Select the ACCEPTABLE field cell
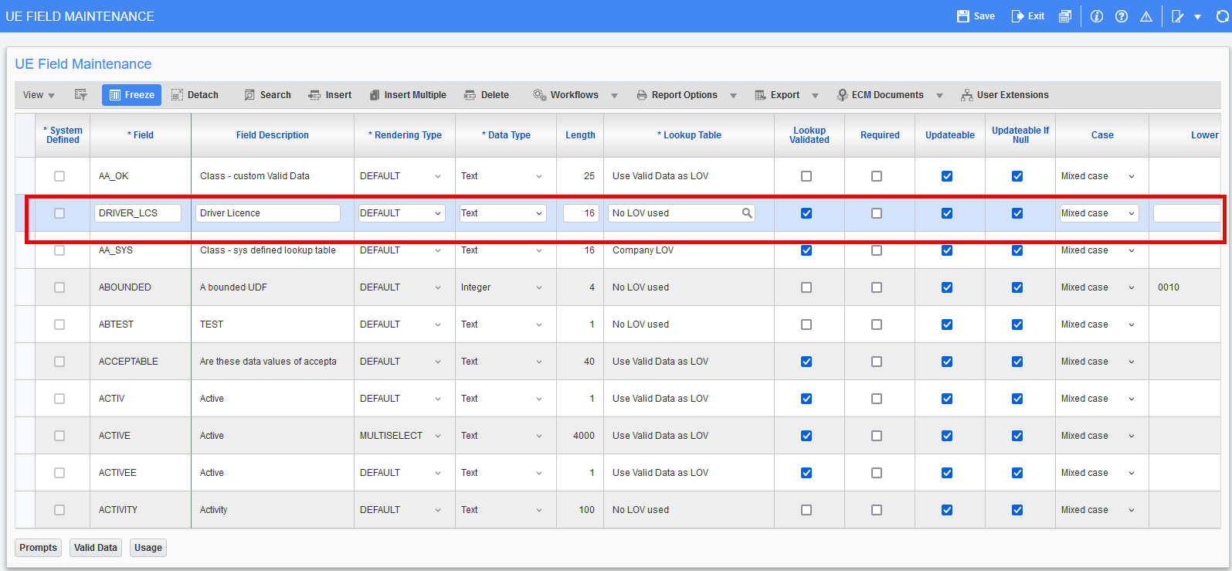This screenshot has height=571, width=1232. point(141,362)
